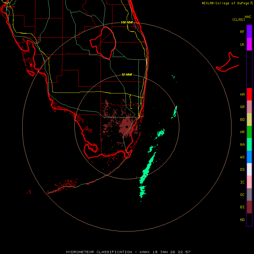254x254 pixels.
Task: Click the UK label in the legend
Action: click(242, 44)
